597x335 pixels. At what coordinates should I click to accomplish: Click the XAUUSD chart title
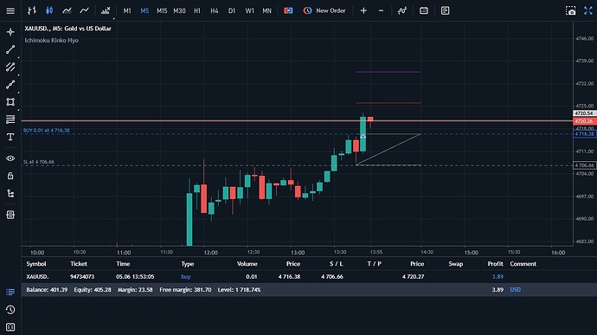(67, 29)
